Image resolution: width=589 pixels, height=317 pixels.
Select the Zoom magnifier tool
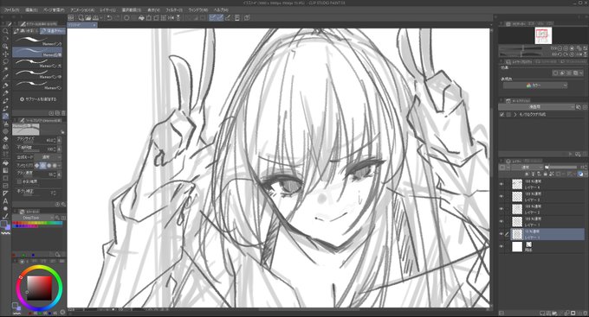pos(5,31)
